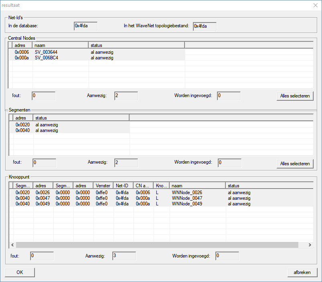Screen dimensions: 322x282
Task: Click the Net-ID column header in Knooppunt
Action: coord(124,186)
